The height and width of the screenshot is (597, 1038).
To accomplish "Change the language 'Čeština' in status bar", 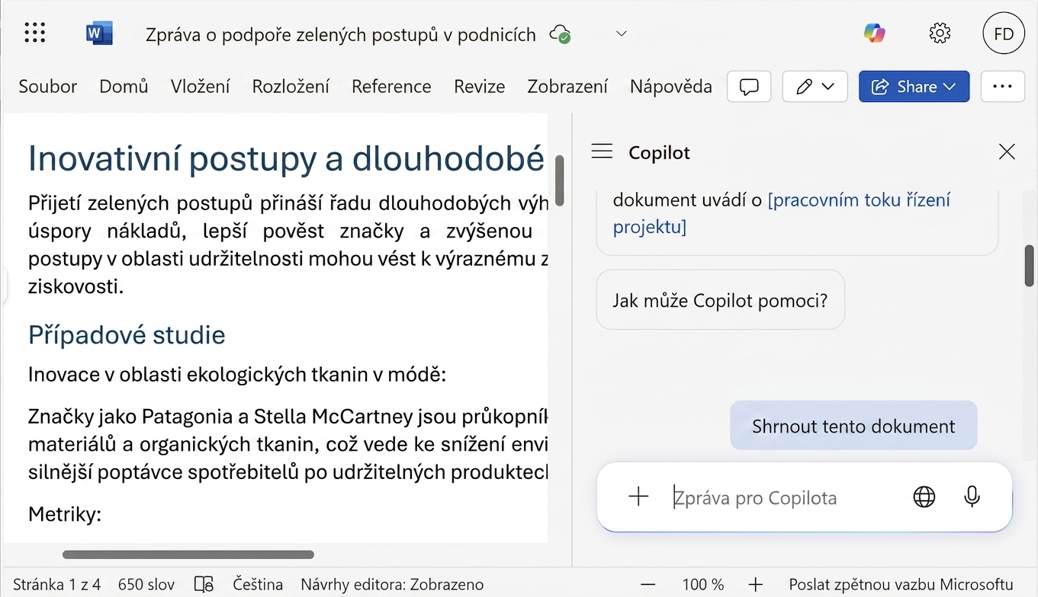I will (x=258, y=584).
